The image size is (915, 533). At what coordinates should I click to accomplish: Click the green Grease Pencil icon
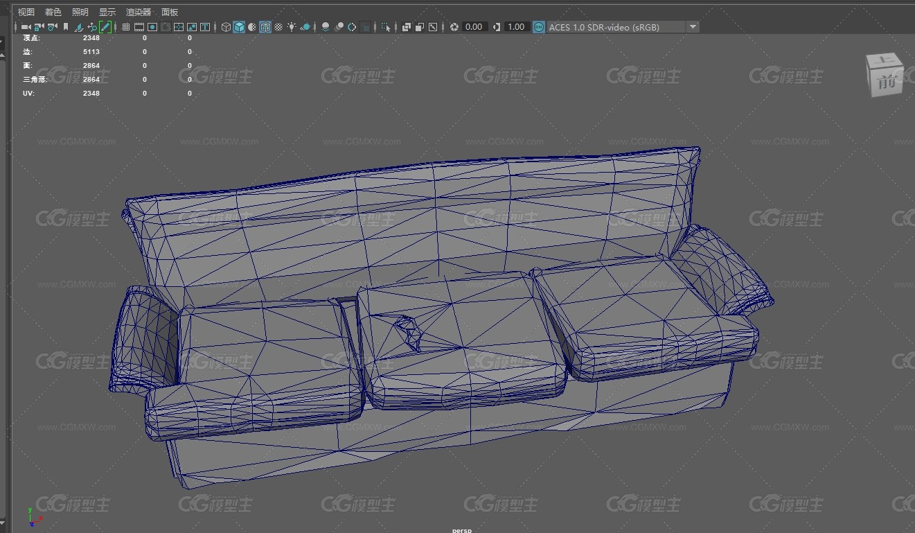point(105,27)
